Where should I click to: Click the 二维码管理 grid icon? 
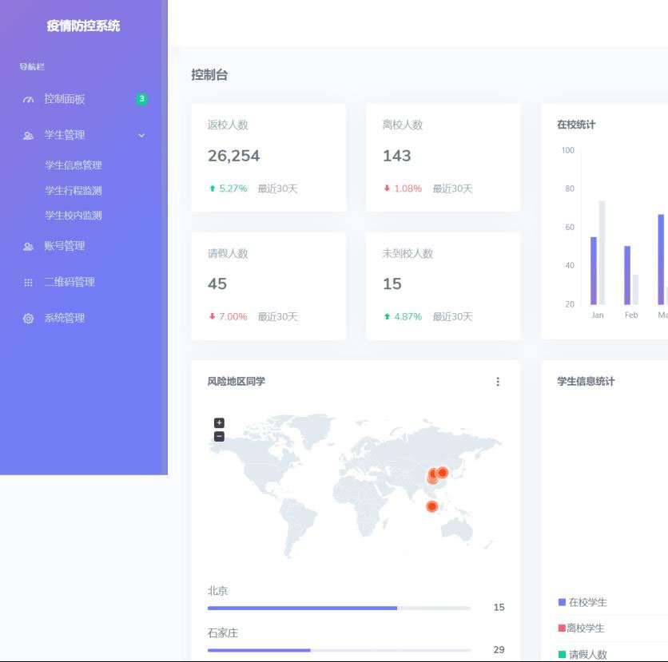28,283
